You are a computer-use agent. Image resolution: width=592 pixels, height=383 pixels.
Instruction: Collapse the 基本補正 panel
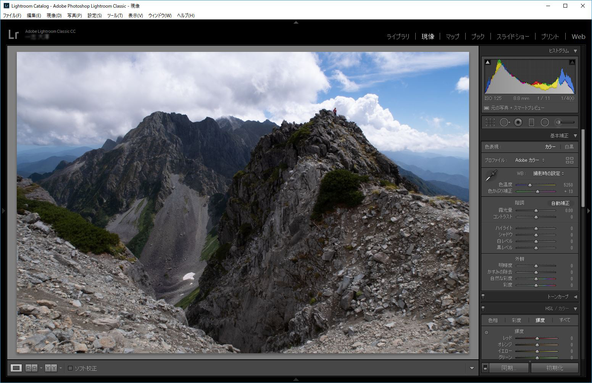click(575, 136)
